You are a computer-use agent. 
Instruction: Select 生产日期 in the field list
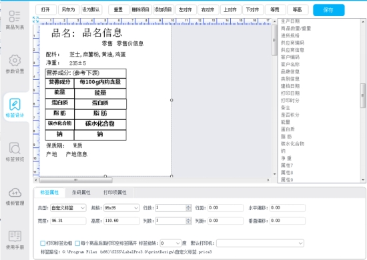[290, 21]
